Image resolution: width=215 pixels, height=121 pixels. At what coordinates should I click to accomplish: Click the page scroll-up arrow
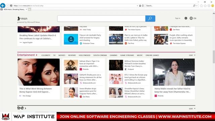click(x=214, y=13)
